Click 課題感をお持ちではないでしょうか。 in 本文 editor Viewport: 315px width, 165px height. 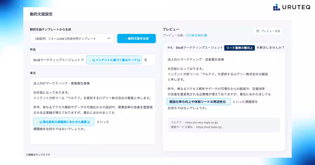pos(59,129)
